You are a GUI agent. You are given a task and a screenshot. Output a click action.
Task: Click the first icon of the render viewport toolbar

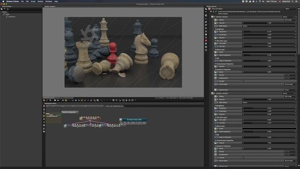coord(44,100)
